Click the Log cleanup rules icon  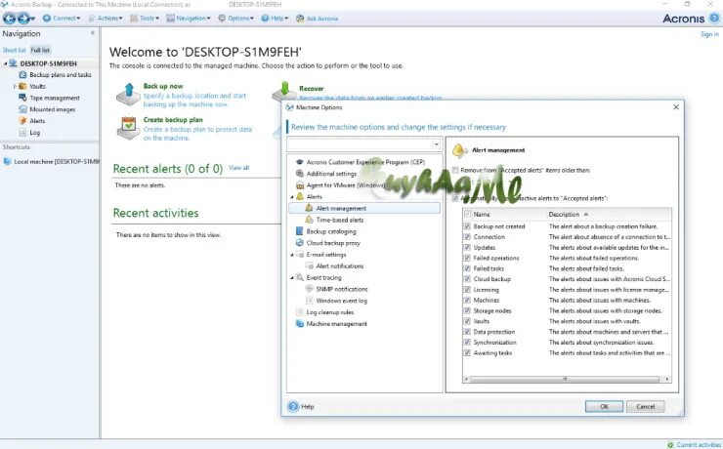(x=300, y=311)
